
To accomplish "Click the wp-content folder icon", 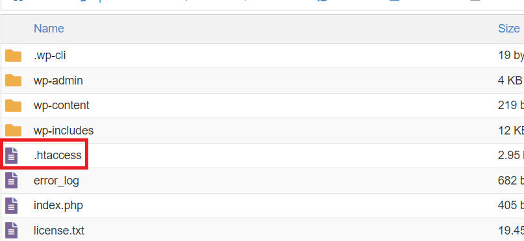I will (x=13, y=106).
